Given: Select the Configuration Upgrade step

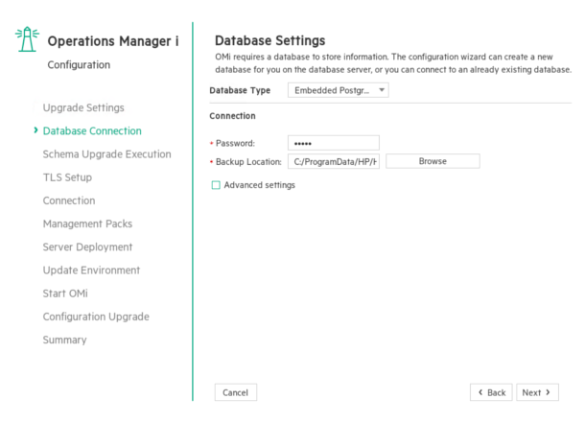Looking at the screenshot, I should click(96, 317).
